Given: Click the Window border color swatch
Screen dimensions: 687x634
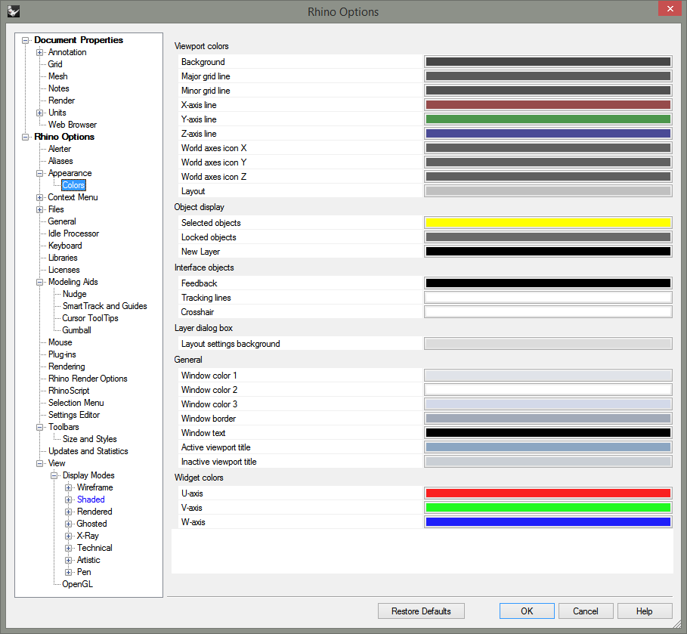Looking at the screenshot, I should click(x=548, y=419).
